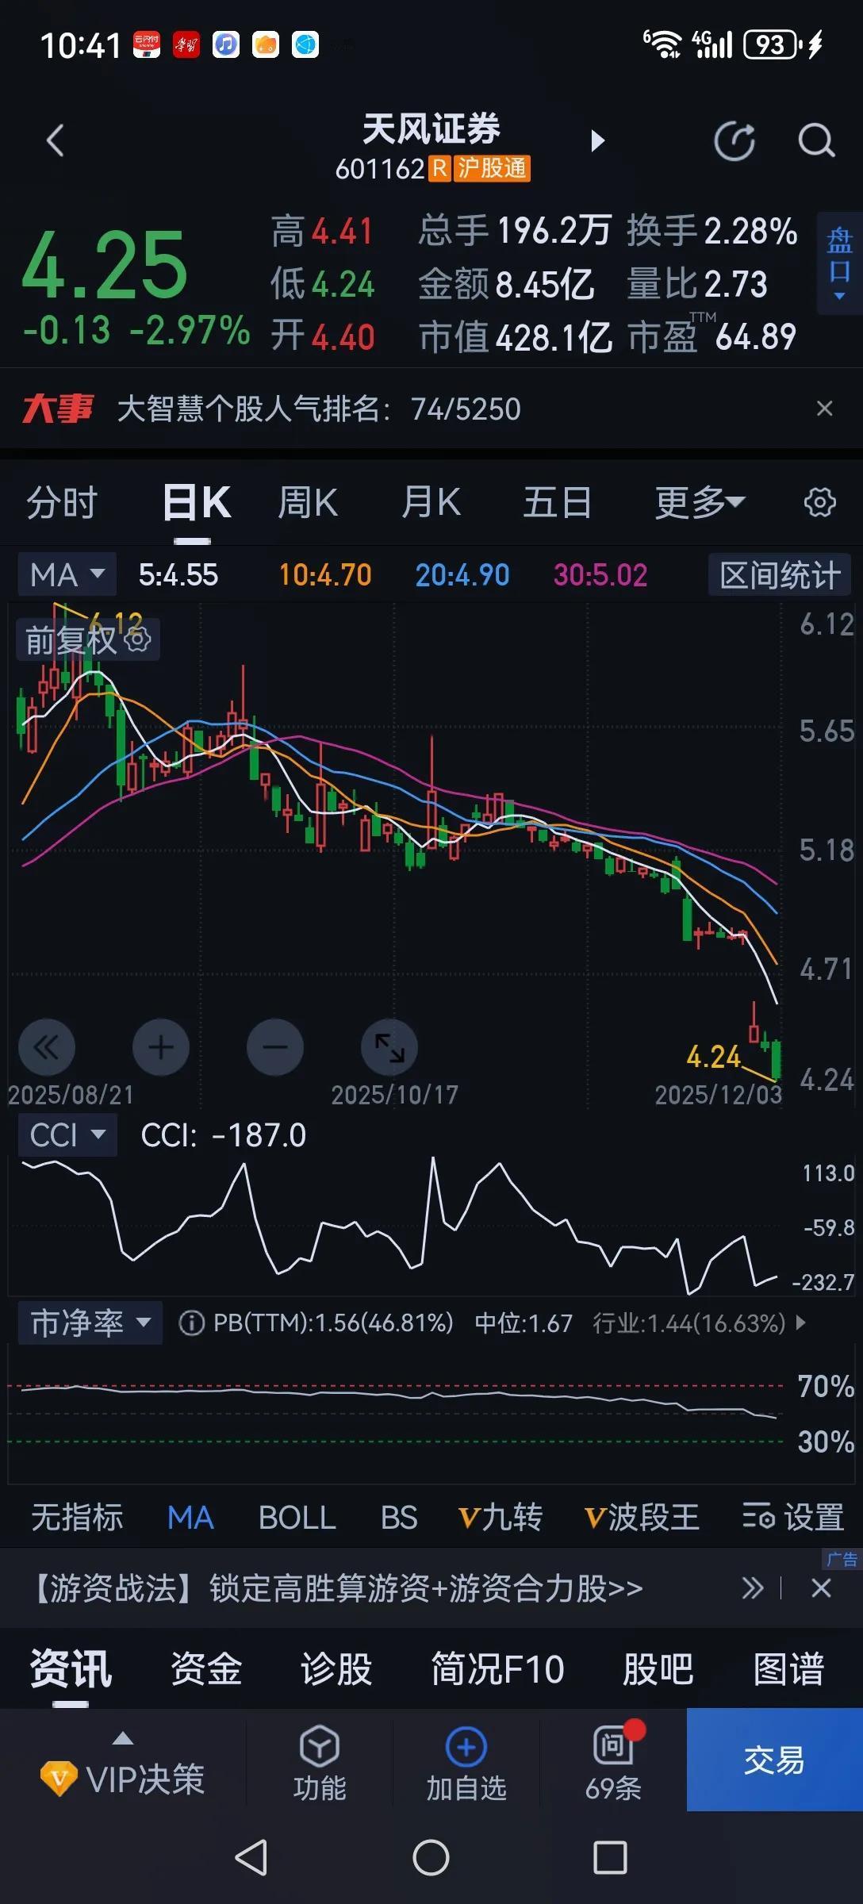Zoom in chart with plus icon
This screenshot has height=1904, width=863.
click(x=161, y=1047)
